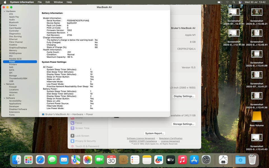The height and width of the screenshot is (168, 269).
Task: Launch Apple TV from the dock
Action: (171, 160)
